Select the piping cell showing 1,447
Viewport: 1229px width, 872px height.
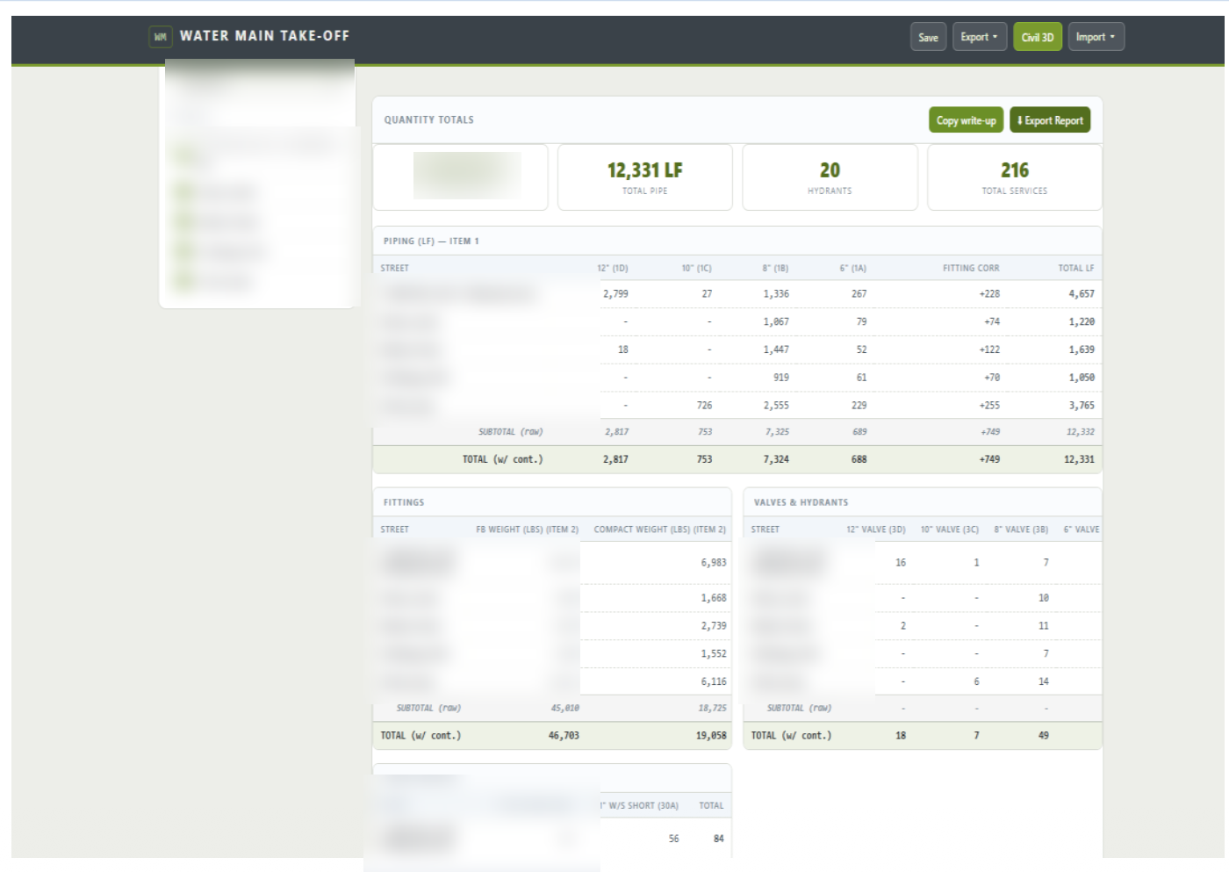[776, 350]
